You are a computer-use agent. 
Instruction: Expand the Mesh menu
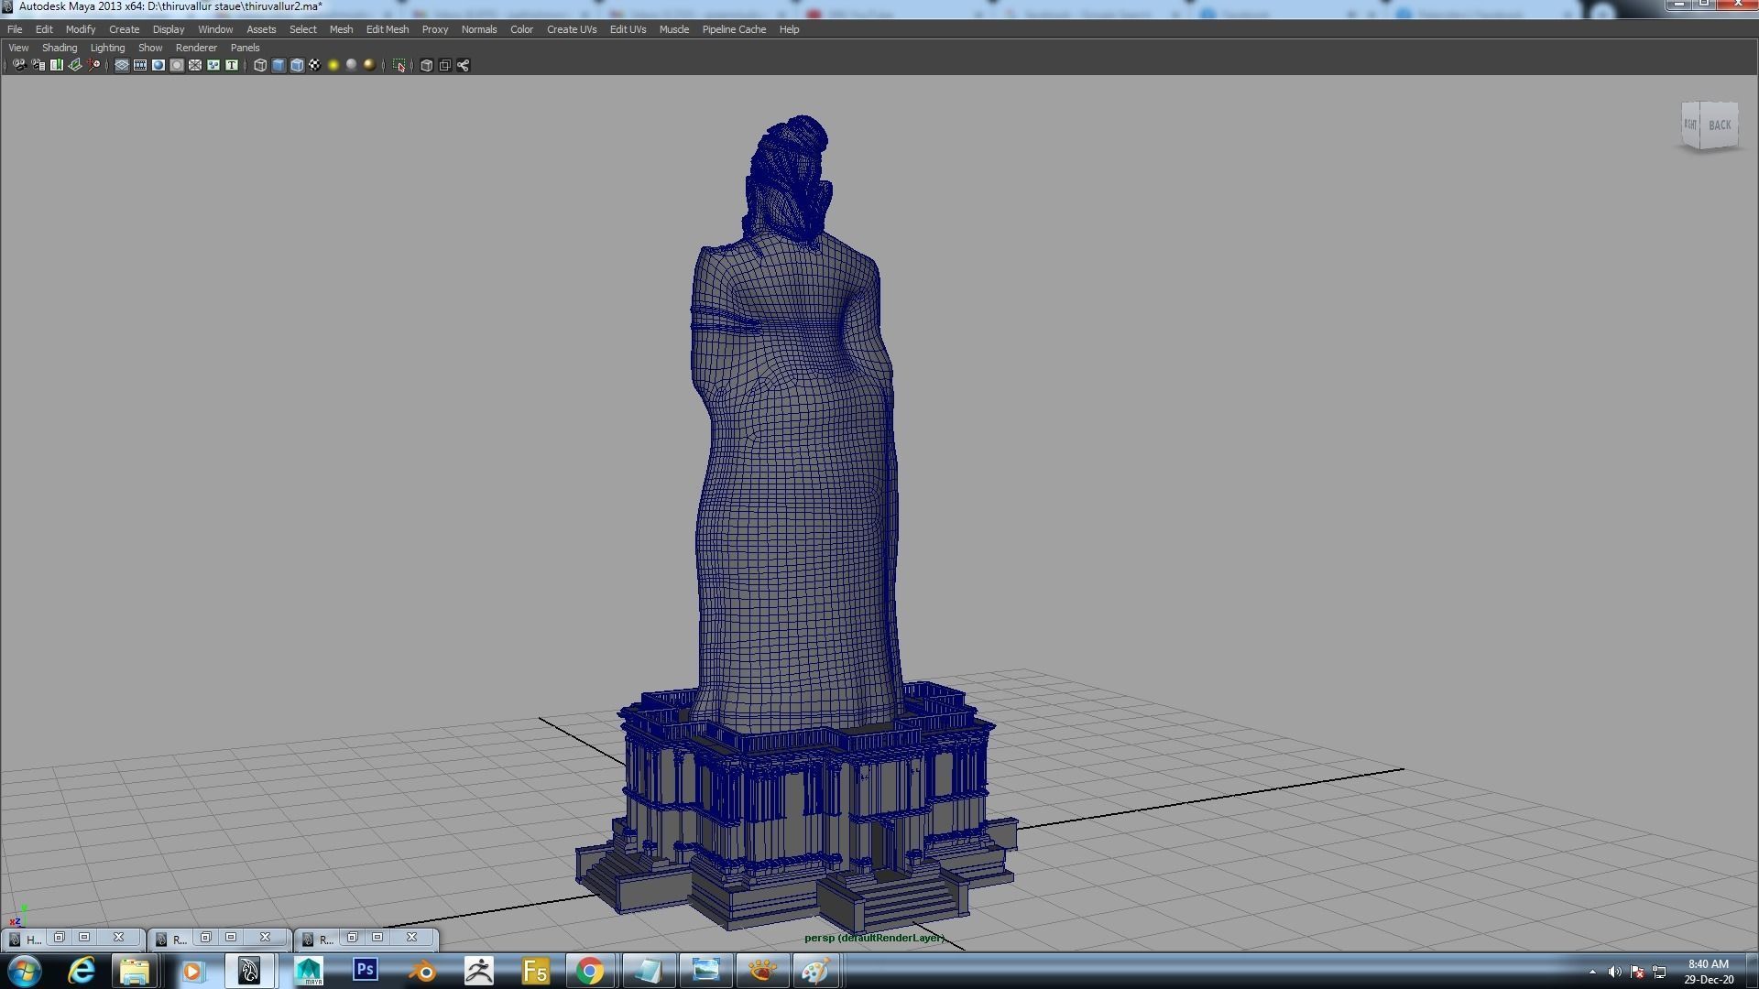tap(341, 29)
